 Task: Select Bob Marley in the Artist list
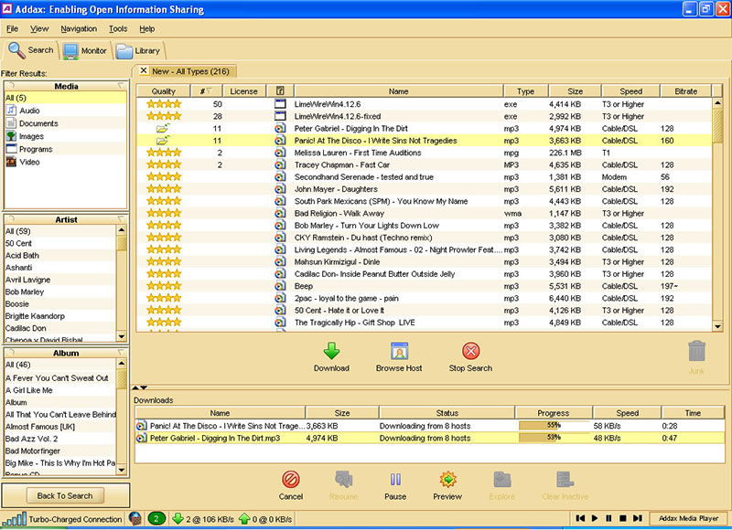26,291
